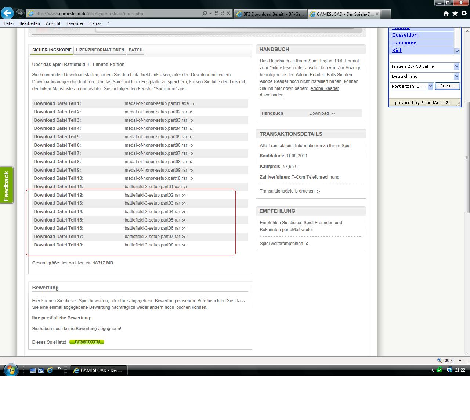Click Show Desktop quick launch icon

click(33, 370)
